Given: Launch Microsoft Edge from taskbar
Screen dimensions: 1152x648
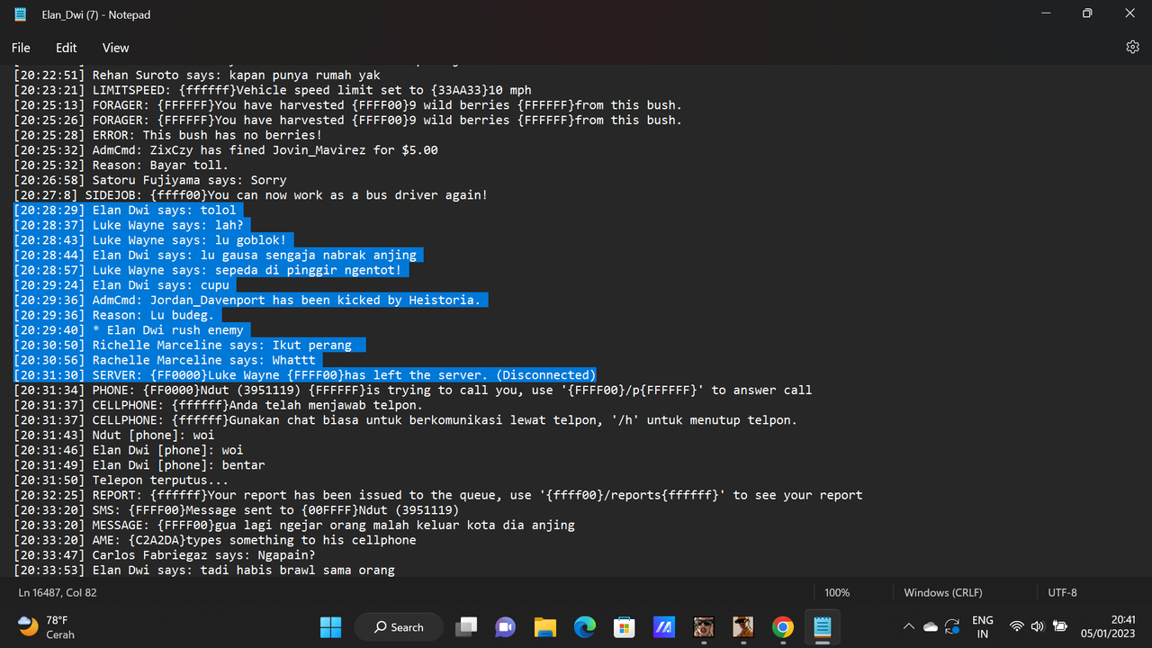Looking at the screenshot, I should tap(585, 626).
